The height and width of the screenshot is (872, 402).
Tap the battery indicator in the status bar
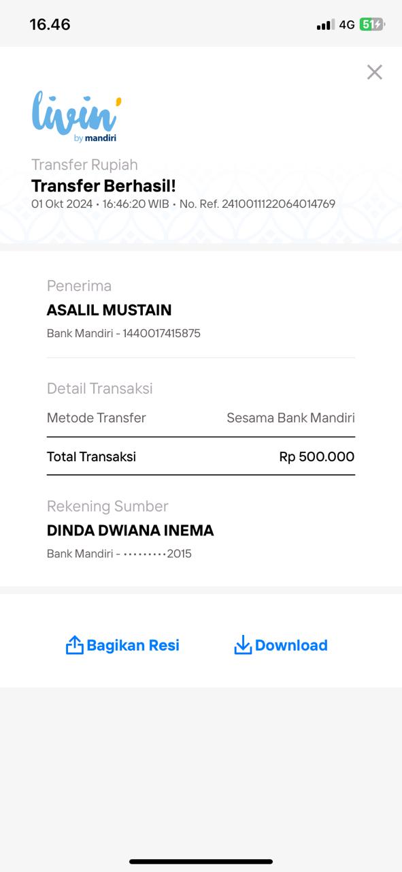[372, 25]
